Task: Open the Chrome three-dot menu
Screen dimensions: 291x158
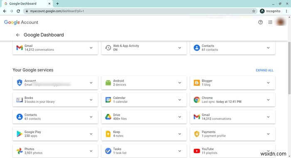Action: click(286, 11)
